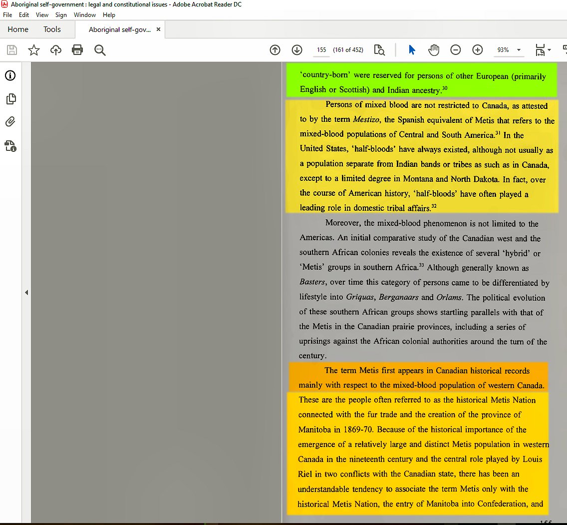Click the Adobe Acrobat application icon
This screenshot has width=567, height=525.
pos(4,4)
